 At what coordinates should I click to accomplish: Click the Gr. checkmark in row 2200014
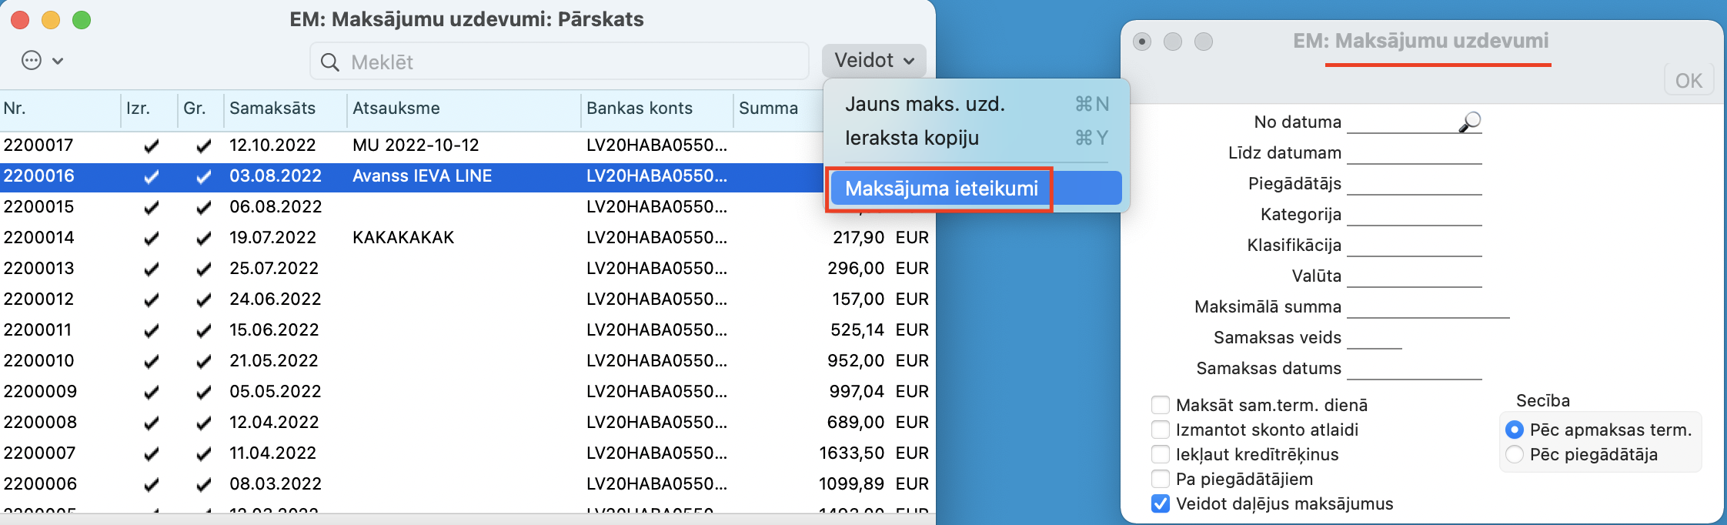203,238
